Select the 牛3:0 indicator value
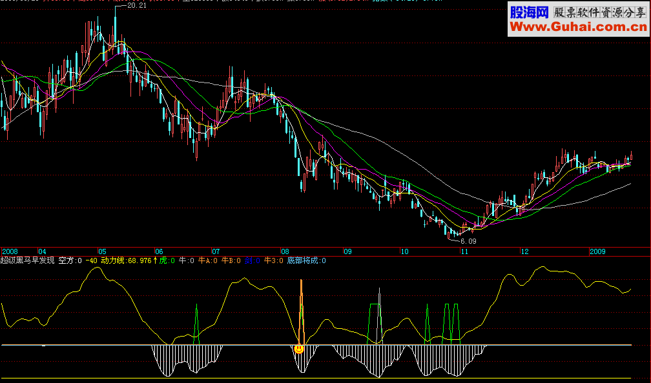Viewport: 651px width, 383px height. point(274,260)
